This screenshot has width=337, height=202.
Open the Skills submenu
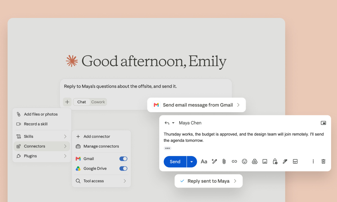point(42,136)
